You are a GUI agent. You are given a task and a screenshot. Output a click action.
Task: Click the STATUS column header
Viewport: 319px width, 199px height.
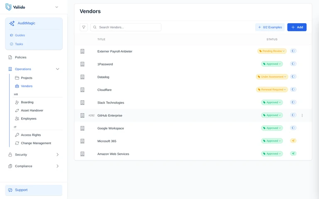[x=272, y=39]
